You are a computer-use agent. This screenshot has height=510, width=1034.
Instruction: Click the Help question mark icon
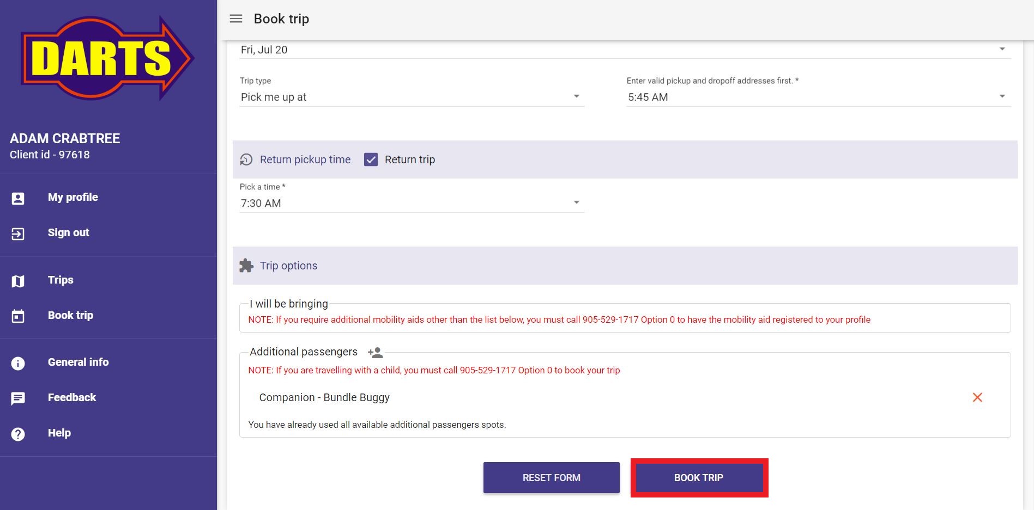pos(18,434)
